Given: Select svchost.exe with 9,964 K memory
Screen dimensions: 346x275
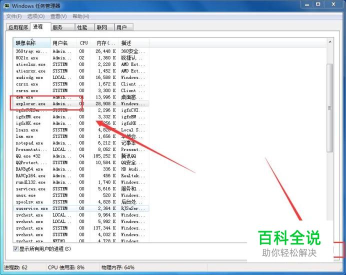Looking at the screenshot, I should 81,215.
